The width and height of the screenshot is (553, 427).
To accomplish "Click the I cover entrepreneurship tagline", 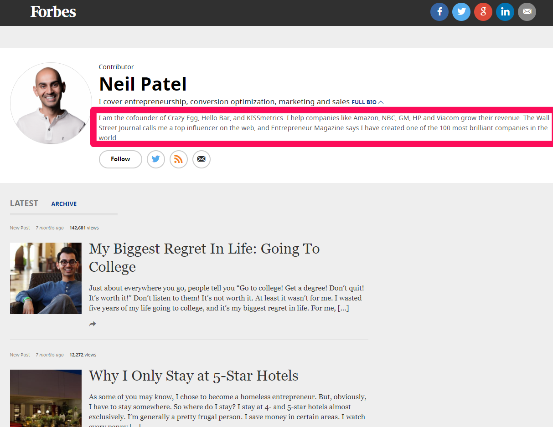I will pos(224,102).
